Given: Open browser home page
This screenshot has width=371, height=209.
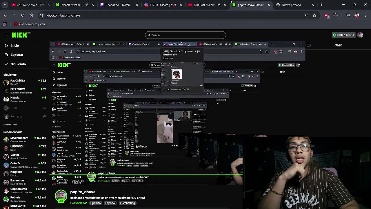Looking at the screenshot, I should pyautogui.click(x=31, y=15).
